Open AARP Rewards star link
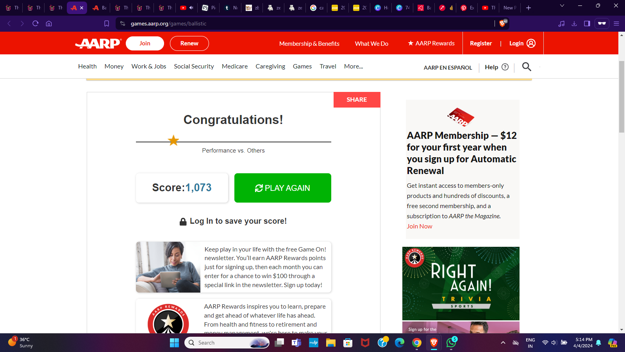 point(431,43)
